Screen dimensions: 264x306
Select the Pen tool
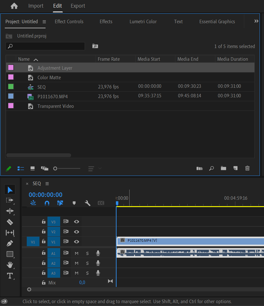[10, 243]
